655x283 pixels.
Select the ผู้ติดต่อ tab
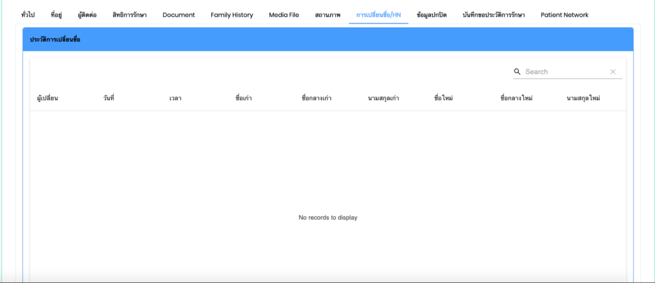point(87,15)
